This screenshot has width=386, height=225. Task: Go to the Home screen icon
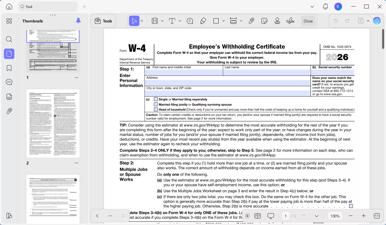pos(9,7)
